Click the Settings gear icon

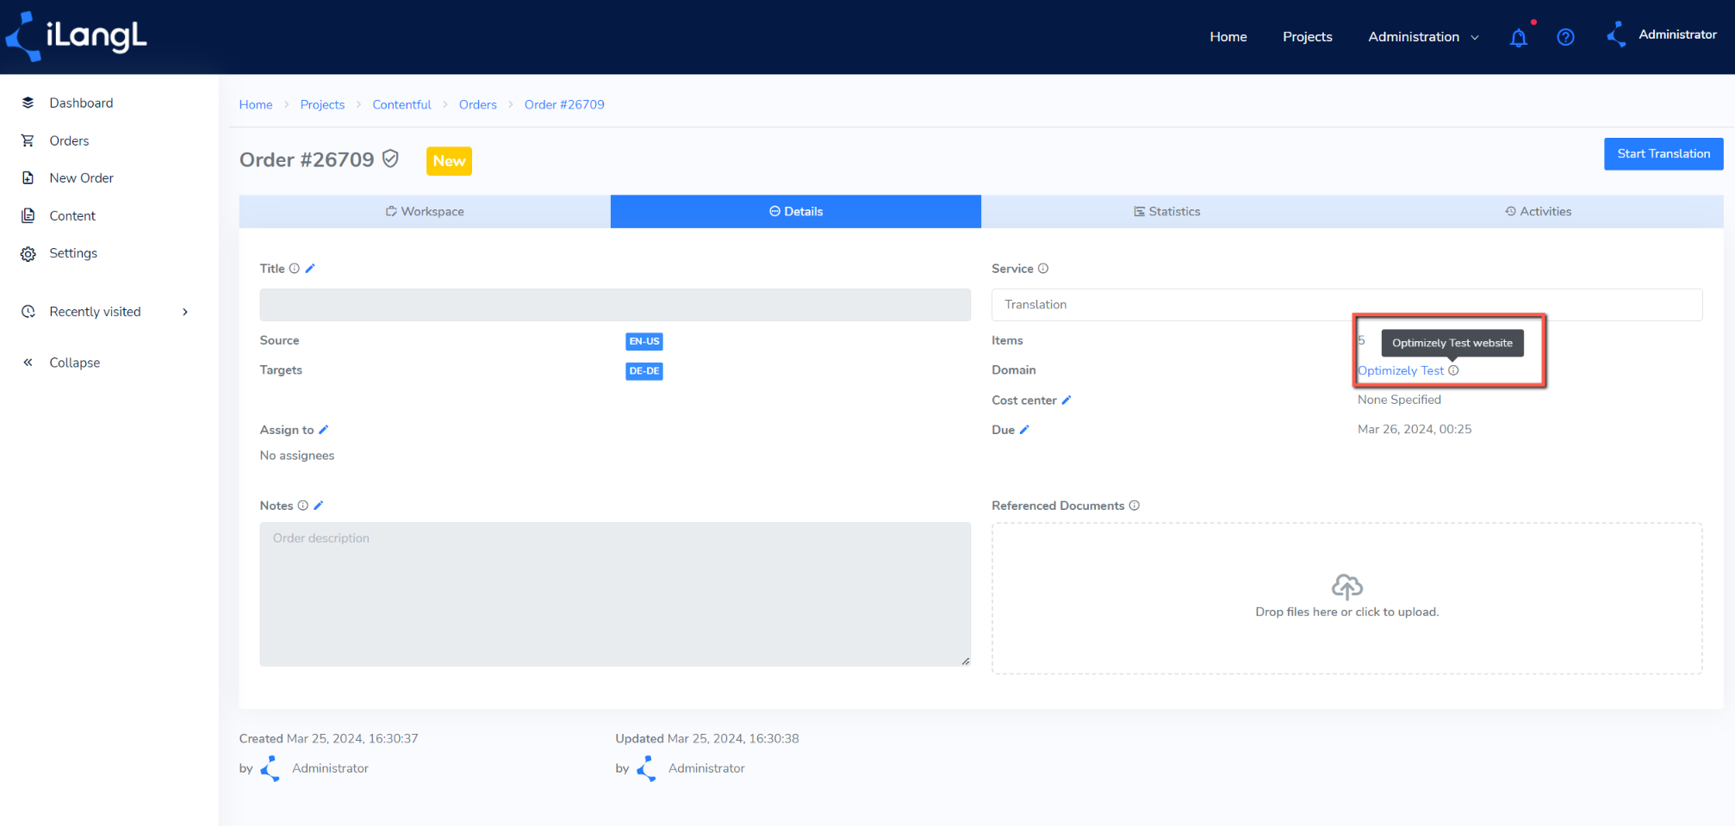[x=28, y=253]
